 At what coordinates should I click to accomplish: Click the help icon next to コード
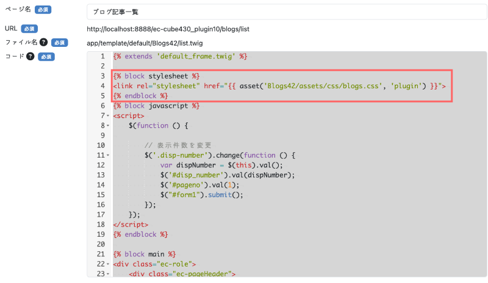point(30,56)
